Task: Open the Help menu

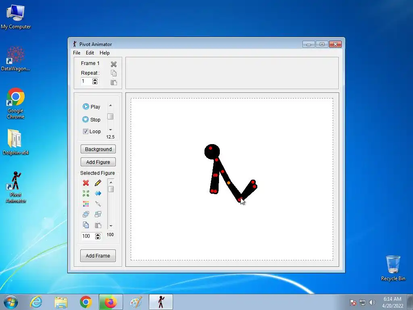Action: (x=104, y=53)
